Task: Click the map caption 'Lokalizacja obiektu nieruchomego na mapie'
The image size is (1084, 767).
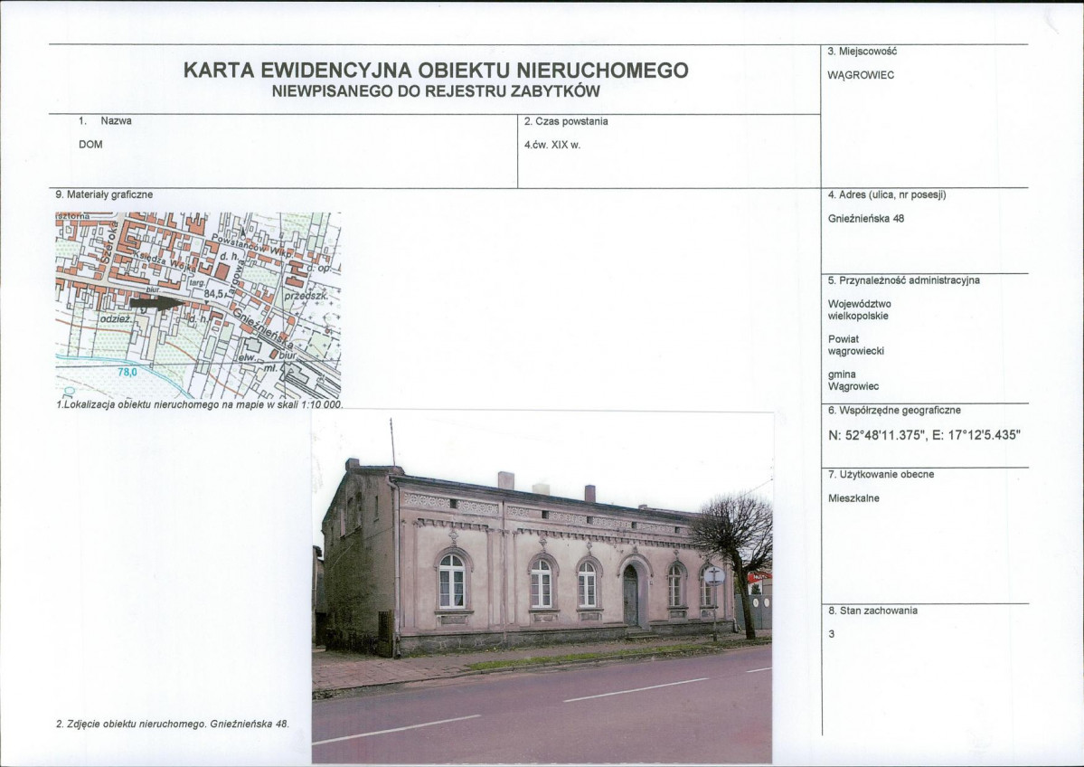Action: pos(165,404)
